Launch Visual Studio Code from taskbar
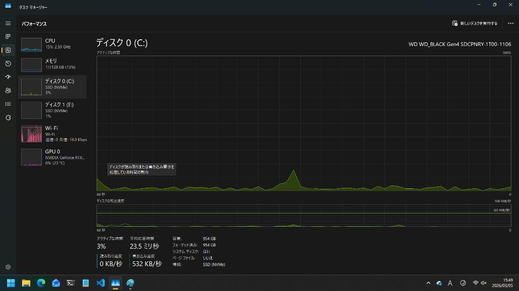 click(100, 283)
